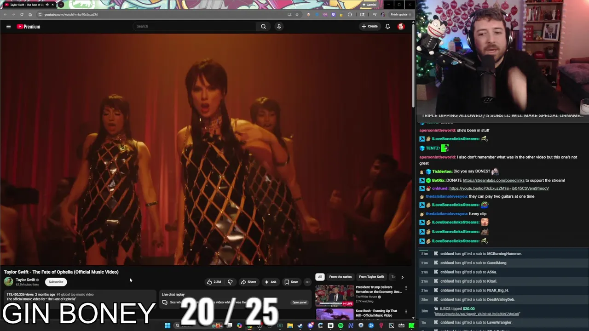This screenshot has height=331, width=589.
Task: Open Discord from taskbar
Action: (x=311, y=325)
